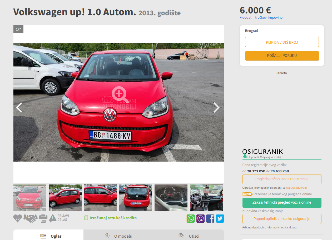Open dodatni troškovi kupovine link
Viewport: 332px width, 240px height.
coord(261,18)
